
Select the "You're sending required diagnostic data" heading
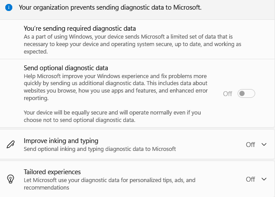point(80,29)
